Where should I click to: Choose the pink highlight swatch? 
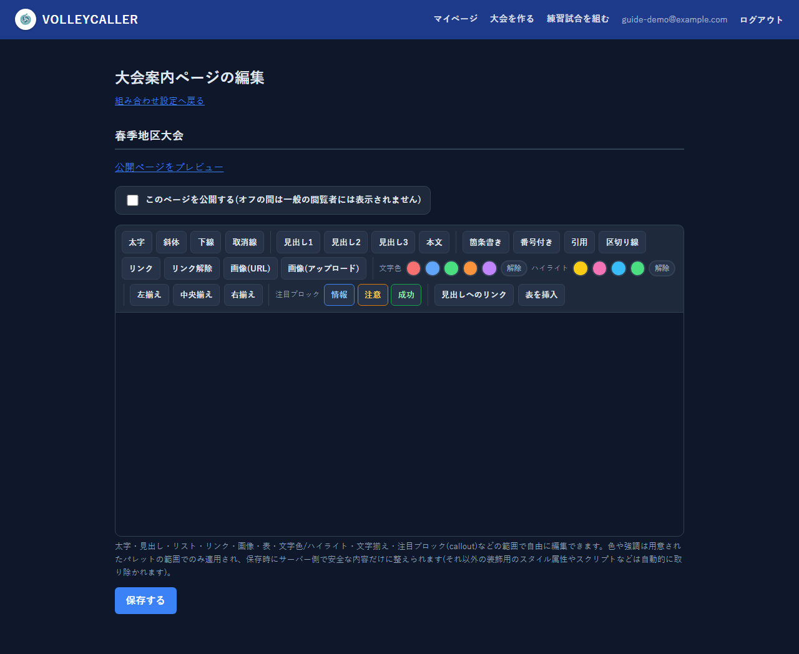600,268
